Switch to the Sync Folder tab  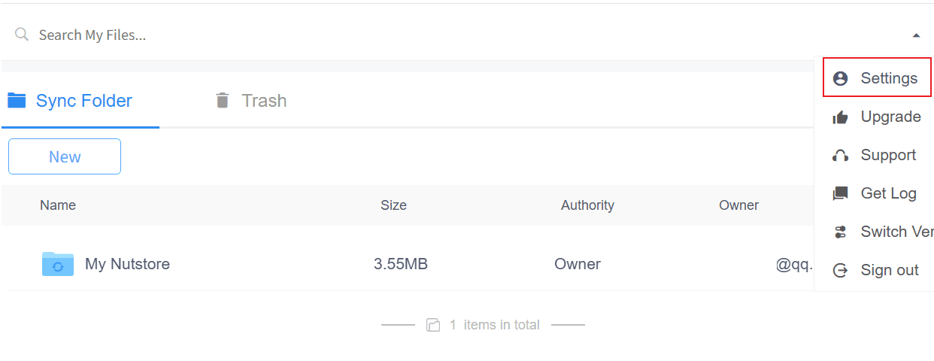point(83,101)
